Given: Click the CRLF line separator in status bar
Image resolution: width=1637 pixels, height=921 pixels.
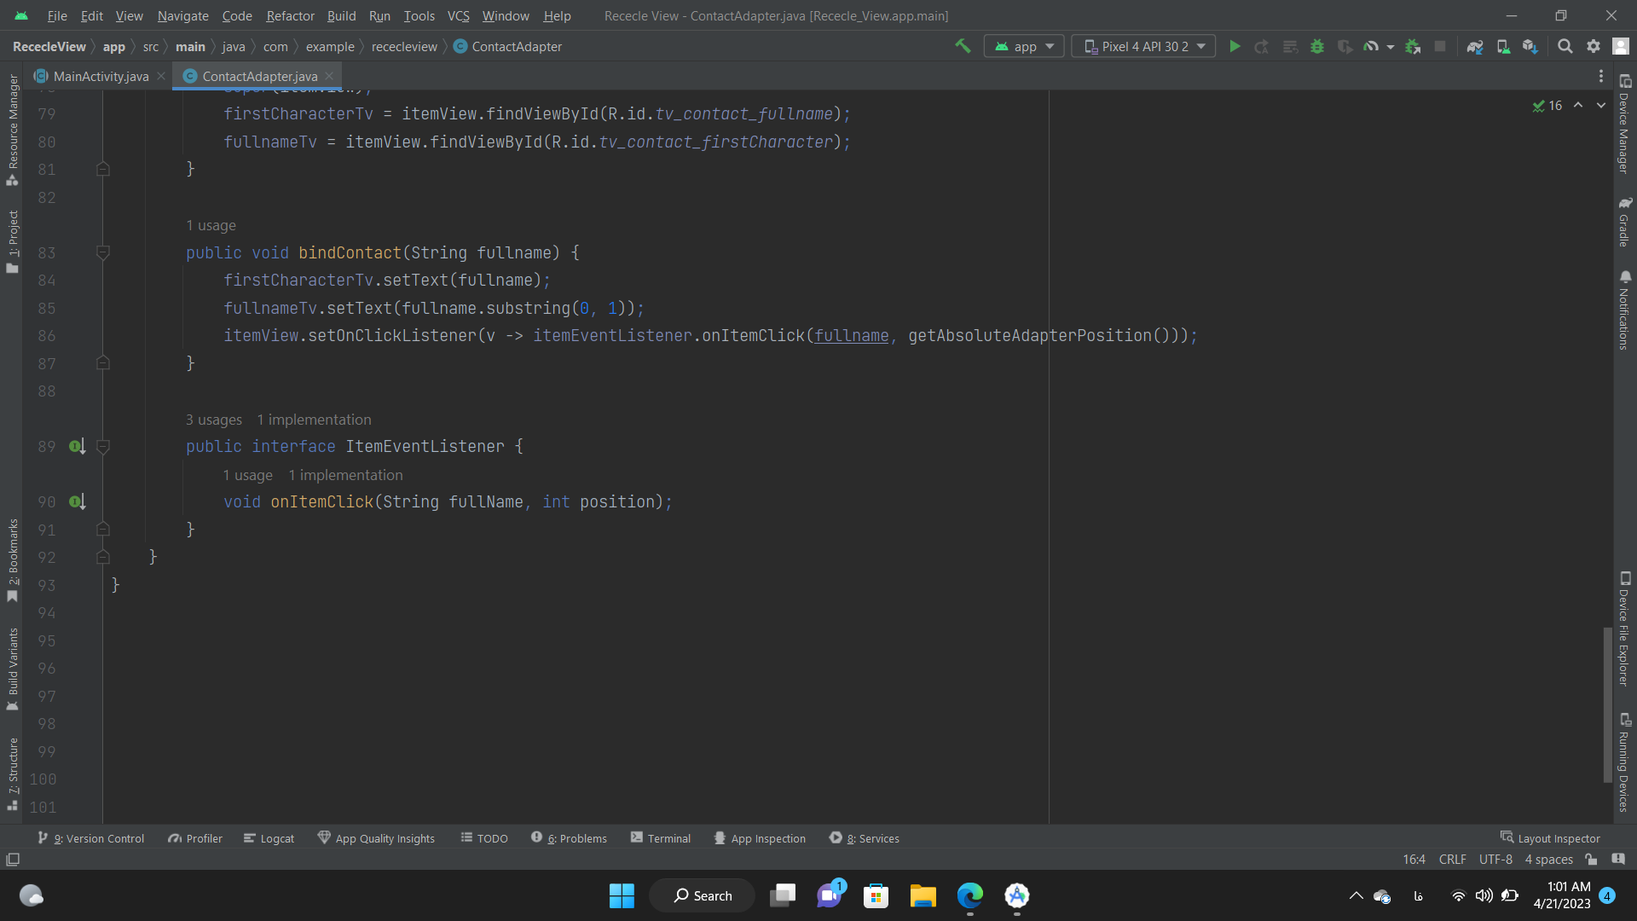Looking at the screenshot, I should point(1452,859).
